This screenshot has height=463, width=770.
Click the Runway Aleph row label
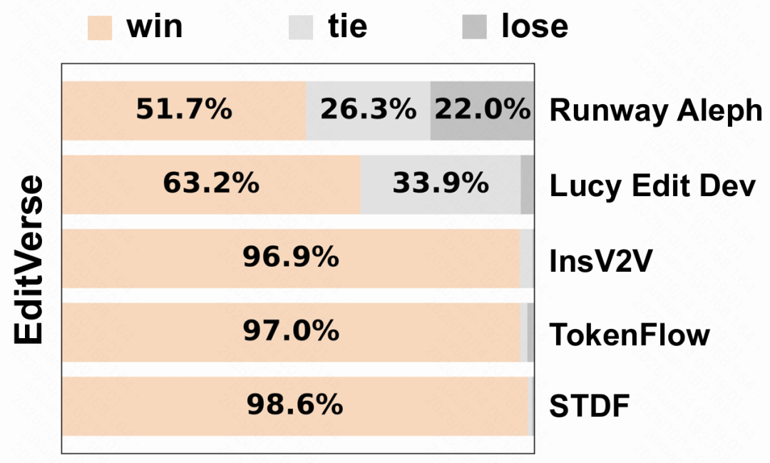tap(656, 111)
